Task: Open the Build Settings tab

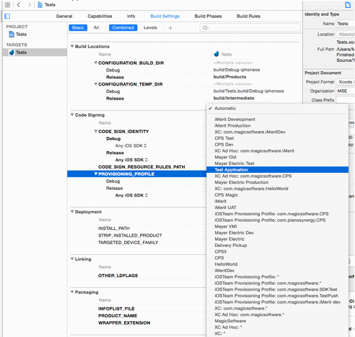Action: point(165,16)
